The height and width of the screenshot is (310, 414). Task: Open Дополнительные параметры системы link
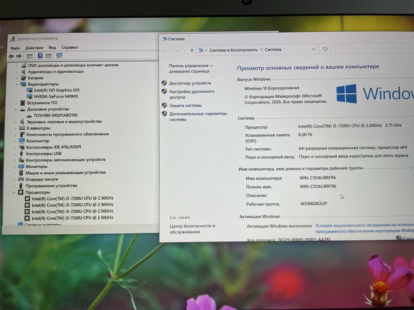click(x=198, y=116)
